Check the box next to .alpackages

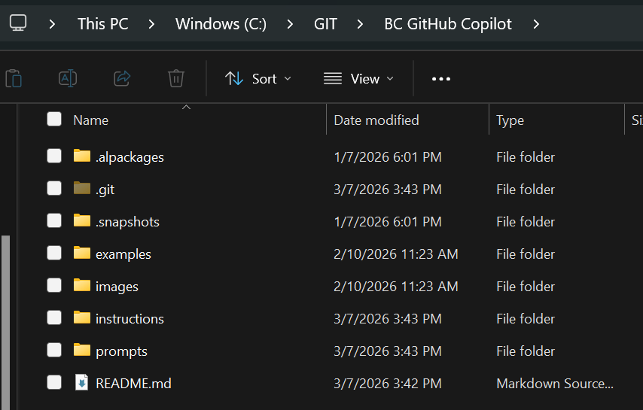[x=54, y=156]
